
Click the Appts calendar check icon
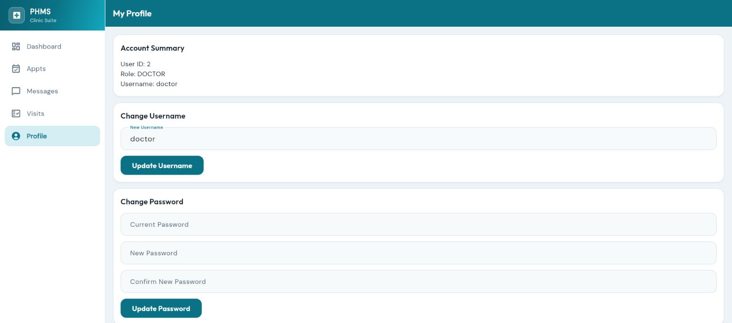click(16, 69)
